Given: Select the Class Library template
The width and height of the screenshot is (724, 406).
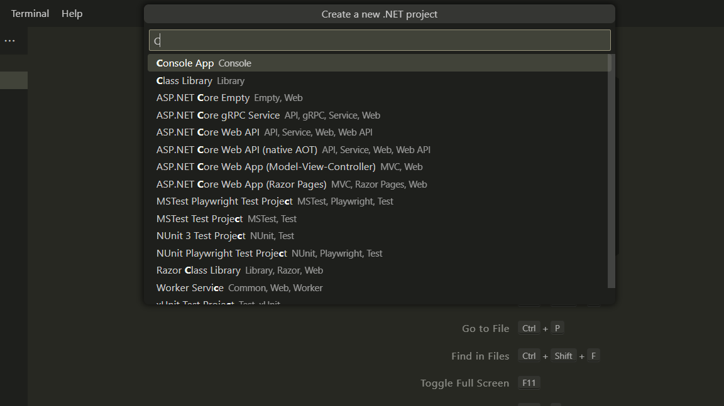Looking at the screenshot, I should point(379,81).
